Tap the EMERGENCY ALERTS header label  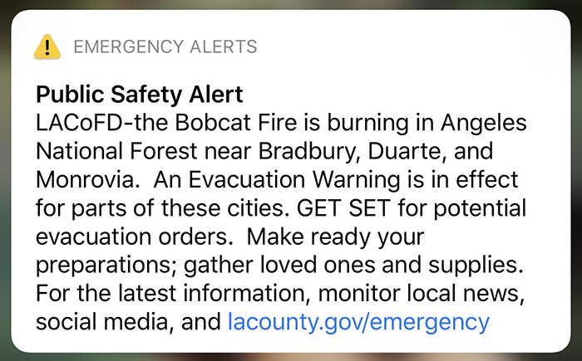[x=165, y=47]
